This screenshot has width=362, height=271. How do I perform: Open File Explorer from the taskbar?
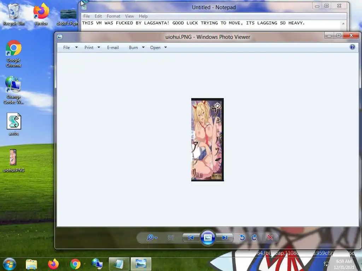pos(31,264)
